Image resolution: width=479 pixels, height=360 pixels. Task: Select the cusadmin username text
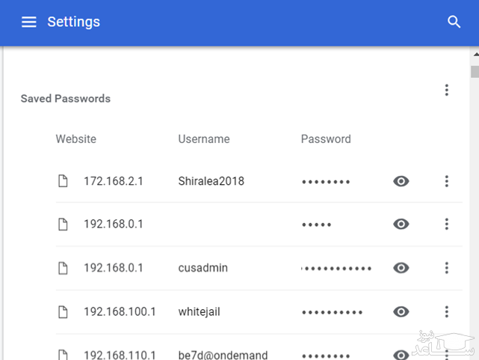(x=203, y=268)
